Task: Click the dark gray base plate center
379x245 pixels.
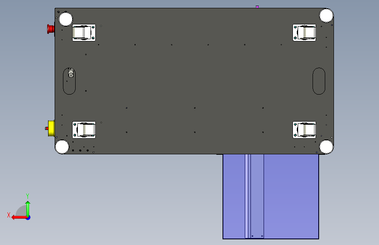Action: click(x=195, y=81)
